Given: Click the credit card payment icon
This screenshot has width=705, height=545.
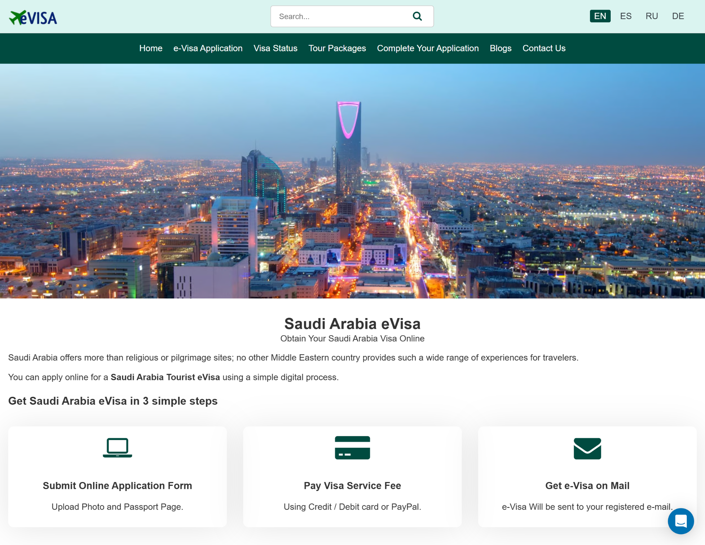Looking at the screenshot, I should [352, 447].
